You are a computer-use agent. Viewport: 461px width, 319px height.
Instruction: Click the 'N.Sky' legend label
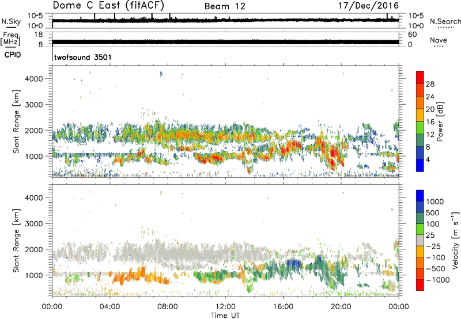[11, 21]
